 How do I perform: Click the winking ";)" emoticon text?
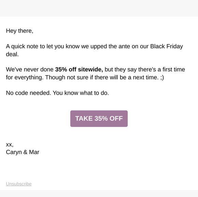162,77
